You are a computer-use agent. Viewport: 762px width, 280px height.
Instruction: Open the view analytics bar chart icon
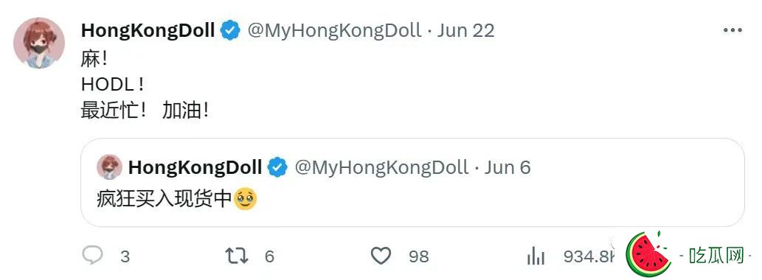click(x=536, y=256)
